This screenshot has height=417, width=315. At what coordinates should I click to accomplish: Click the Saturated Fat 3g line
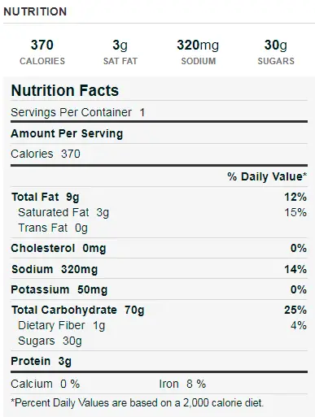pyautogui.click(x=159, y=212)
